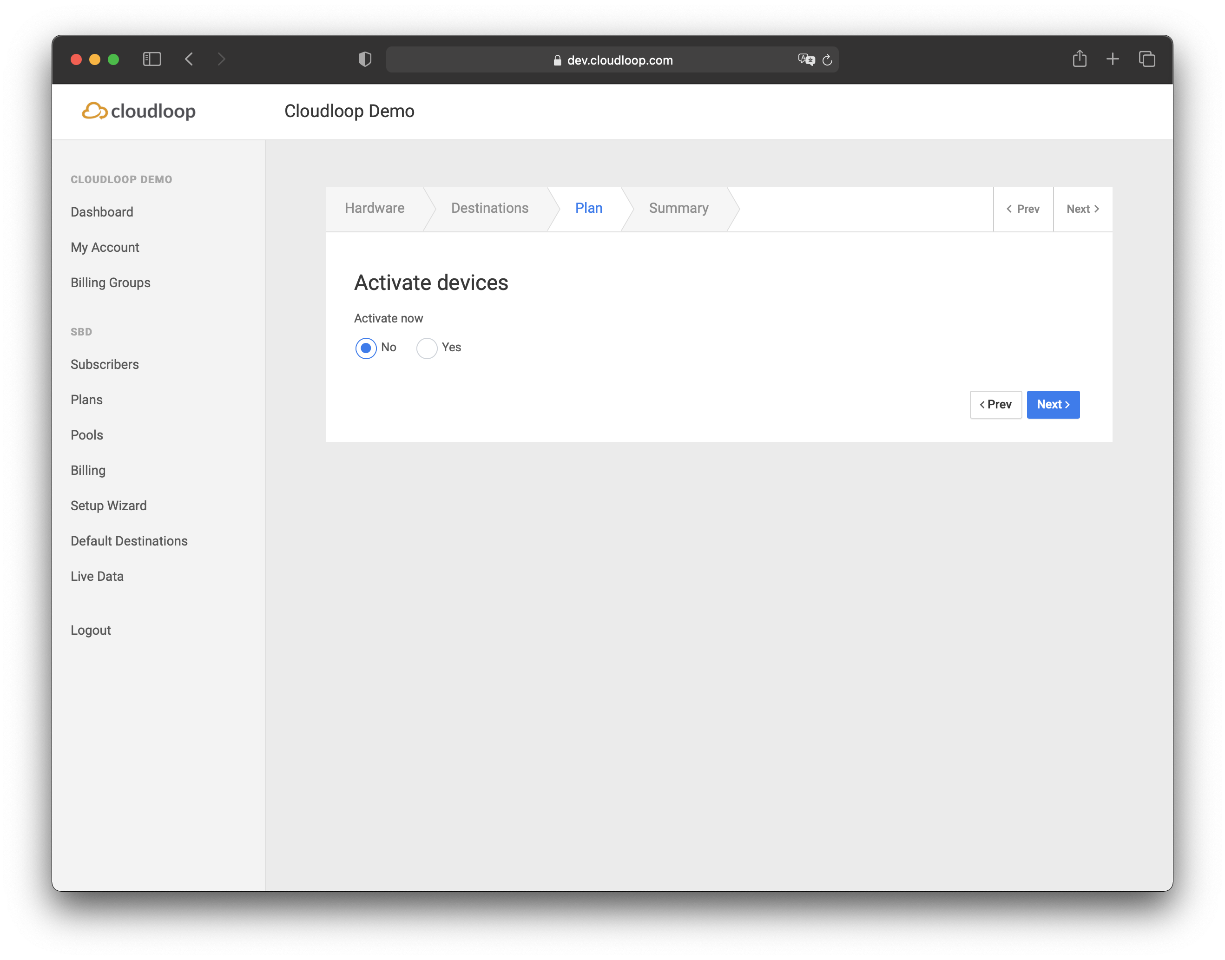
Task: Click the white Prev button below form
Action: tap(995, 404)
